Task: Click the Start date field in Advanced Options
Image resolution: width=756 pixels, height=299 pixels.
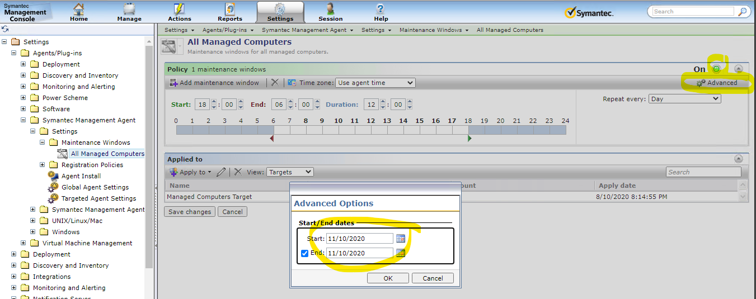Action: pos(359,239)
